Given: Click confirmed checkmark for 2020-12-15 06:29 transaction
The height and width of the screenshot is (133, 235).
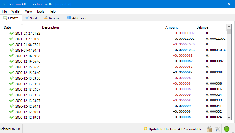Looking at the screenshot, I should pyautogui.click(x=12, y=67).
